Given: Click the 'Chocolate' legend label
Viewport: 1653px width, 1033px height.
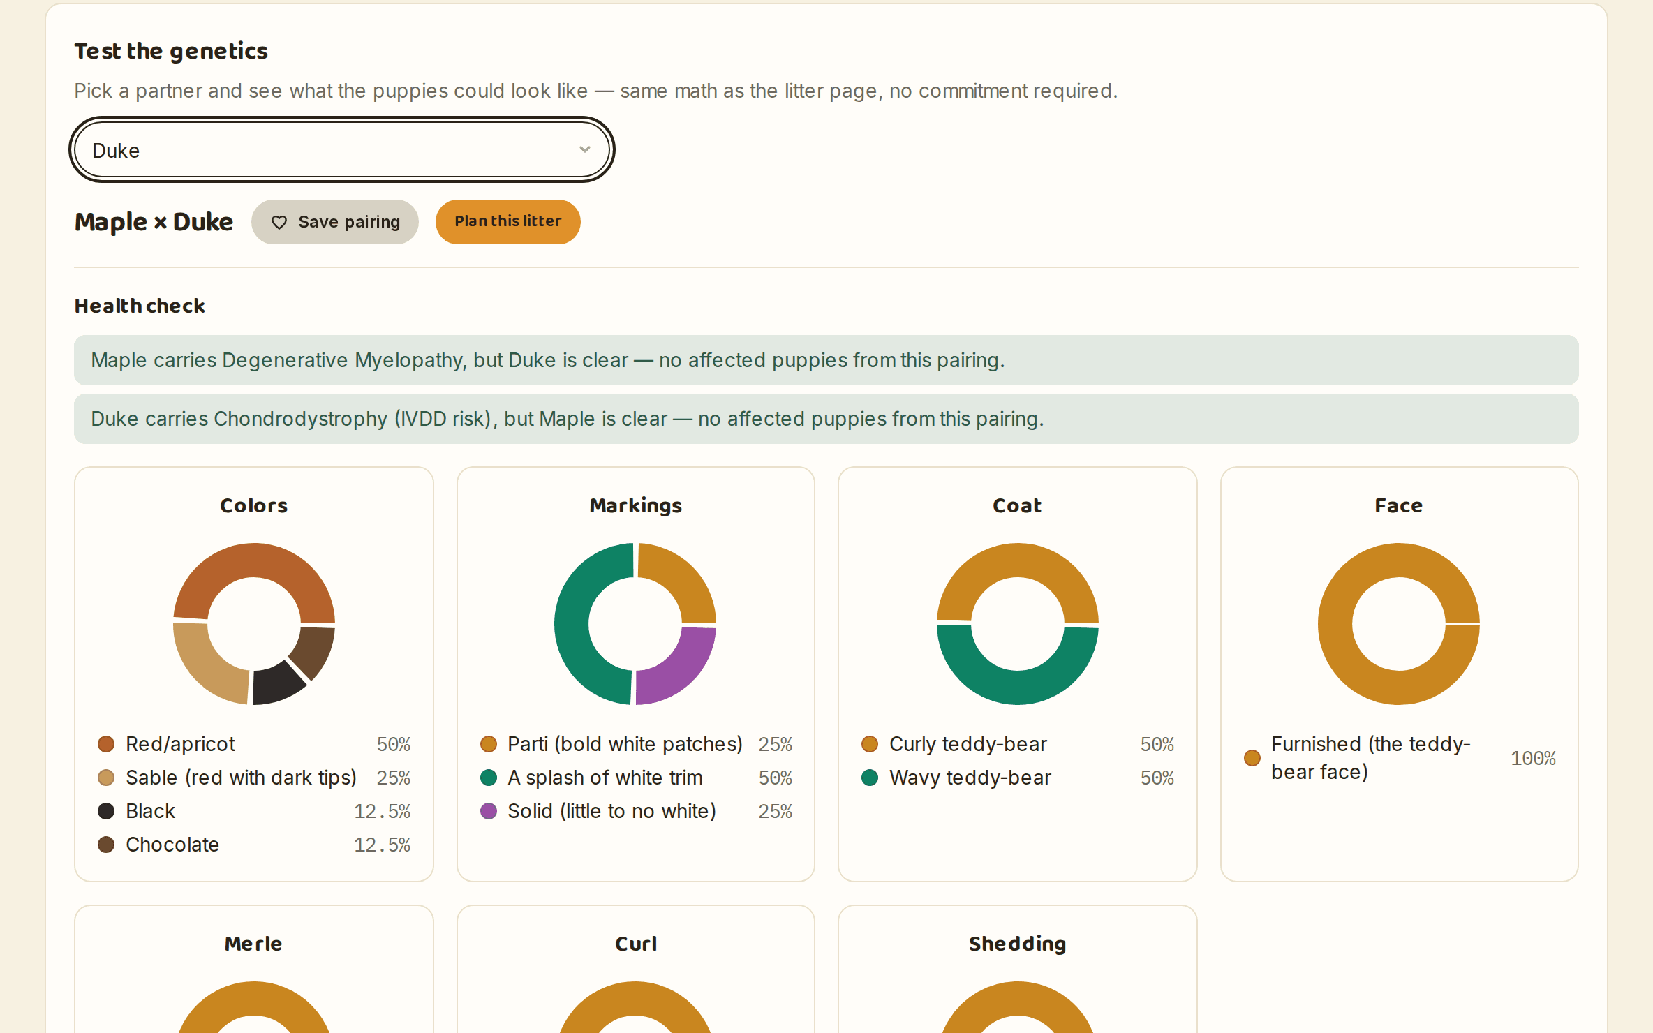Looking at the screenshot, I should pyautogui.click(x=172, y=845).
